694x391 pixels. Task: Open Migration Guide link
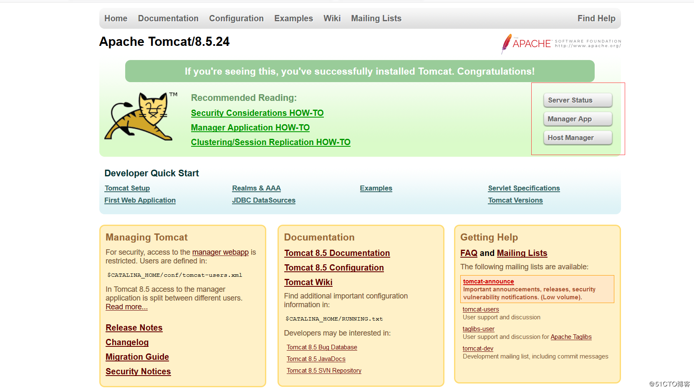[x=137, y=357]
